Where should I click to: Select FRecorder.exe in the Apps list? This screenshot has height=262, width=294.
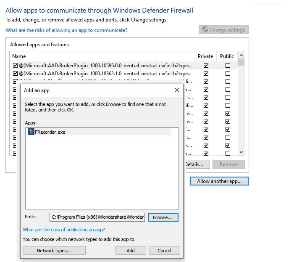tap(99, 132)
